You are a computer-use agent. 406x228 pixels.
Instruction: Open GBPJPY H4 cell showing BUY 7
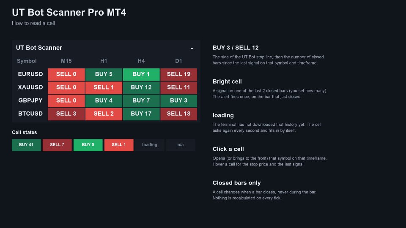point(141,100)
